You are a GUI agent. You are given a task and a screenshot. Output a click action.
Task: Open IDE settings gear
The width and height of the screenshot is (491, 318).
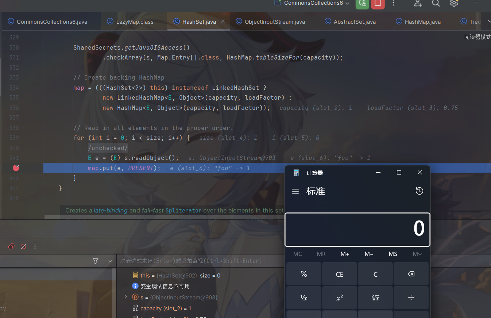tap(454, 3)
